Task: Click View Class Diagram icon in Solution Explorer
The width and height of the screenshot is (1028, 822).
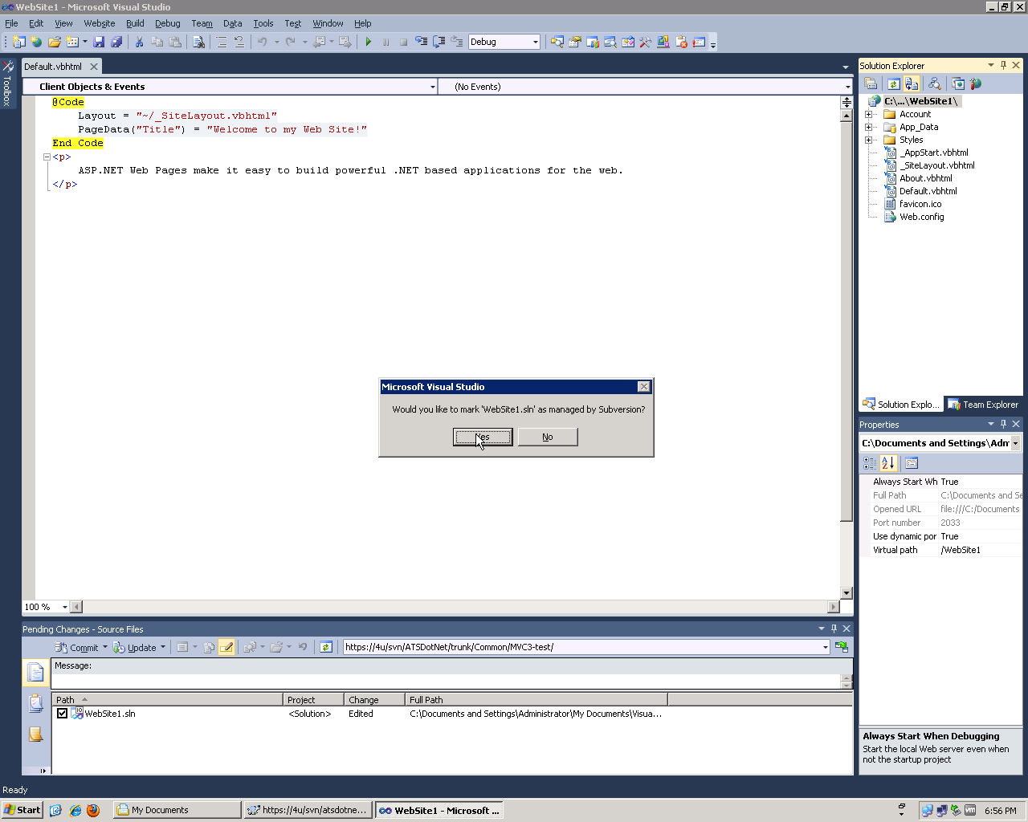Action: tap(934, 83)
